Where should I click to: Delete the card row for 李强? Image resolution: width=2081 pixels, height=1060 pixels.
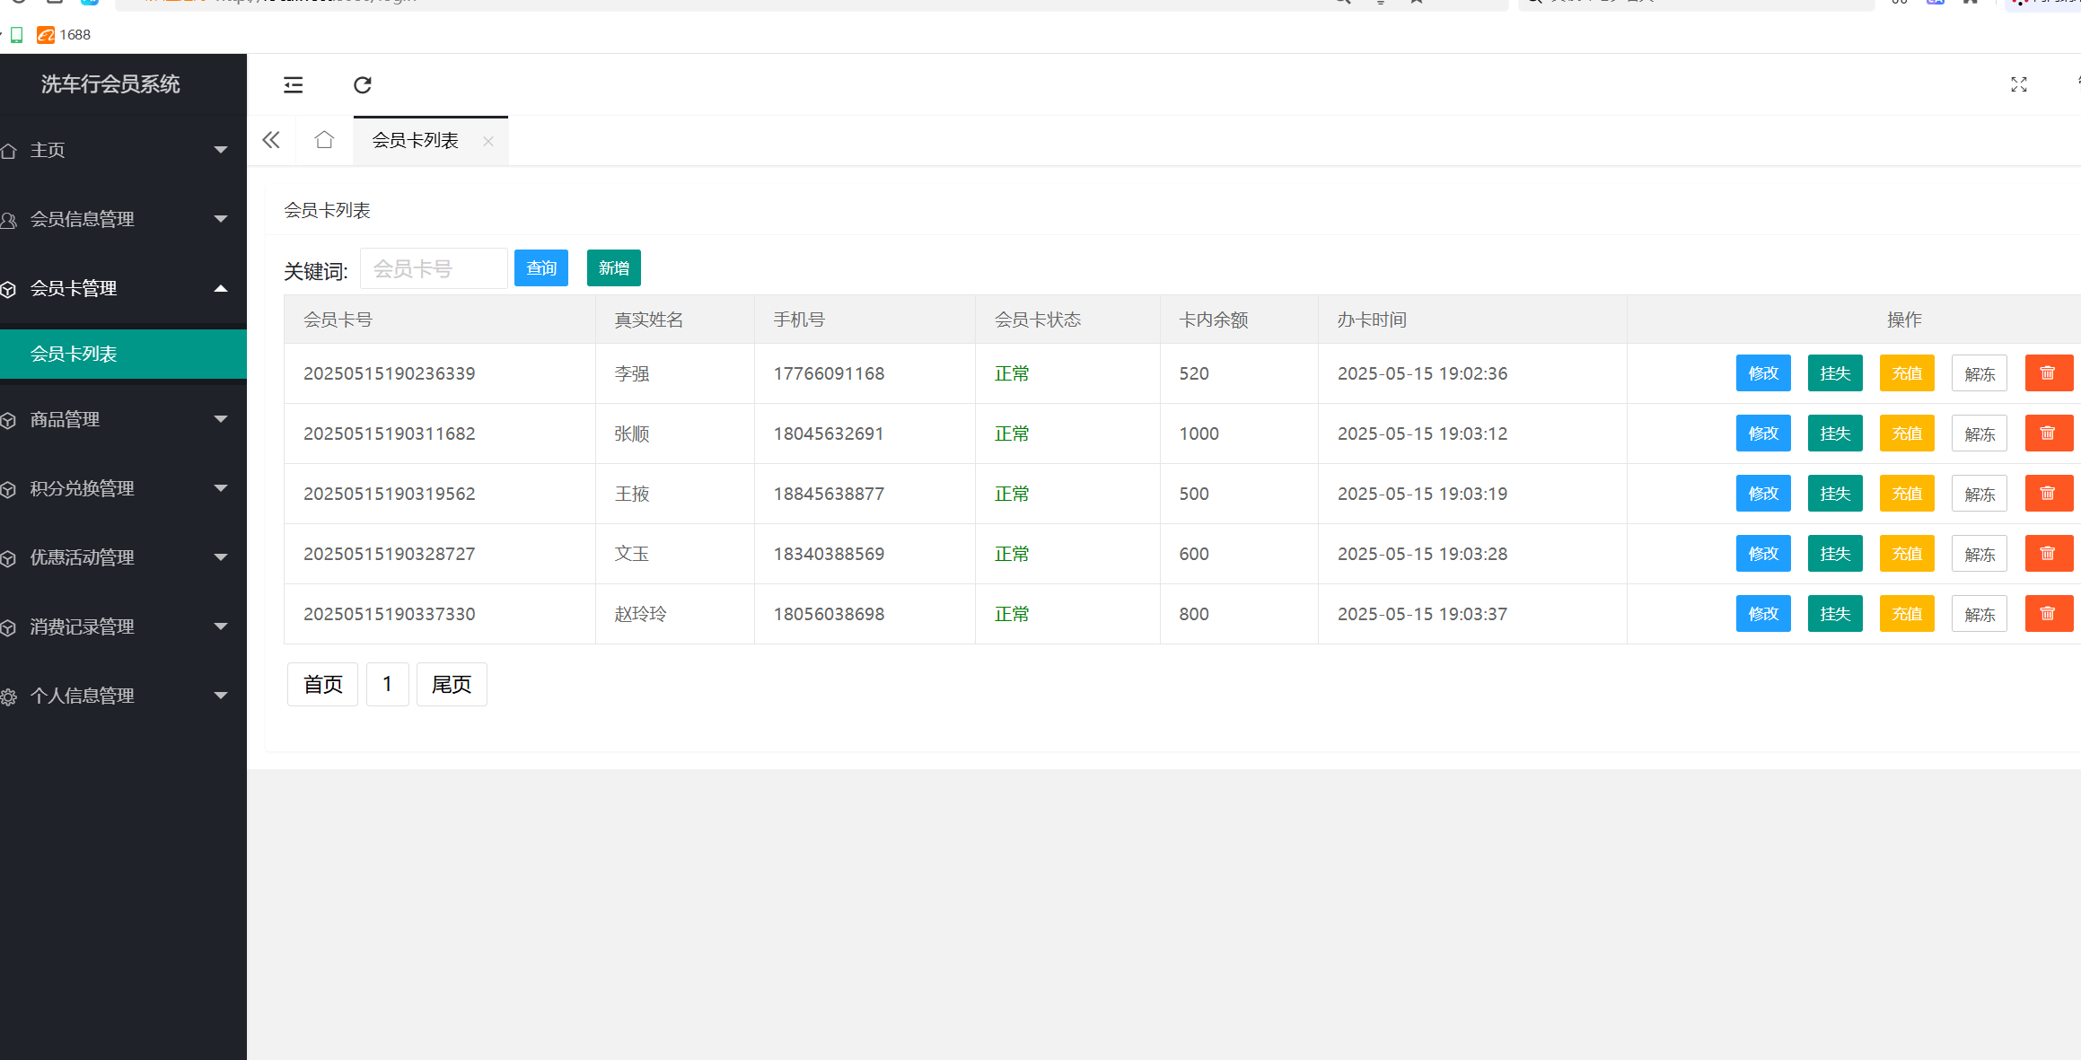(2048, 373)
